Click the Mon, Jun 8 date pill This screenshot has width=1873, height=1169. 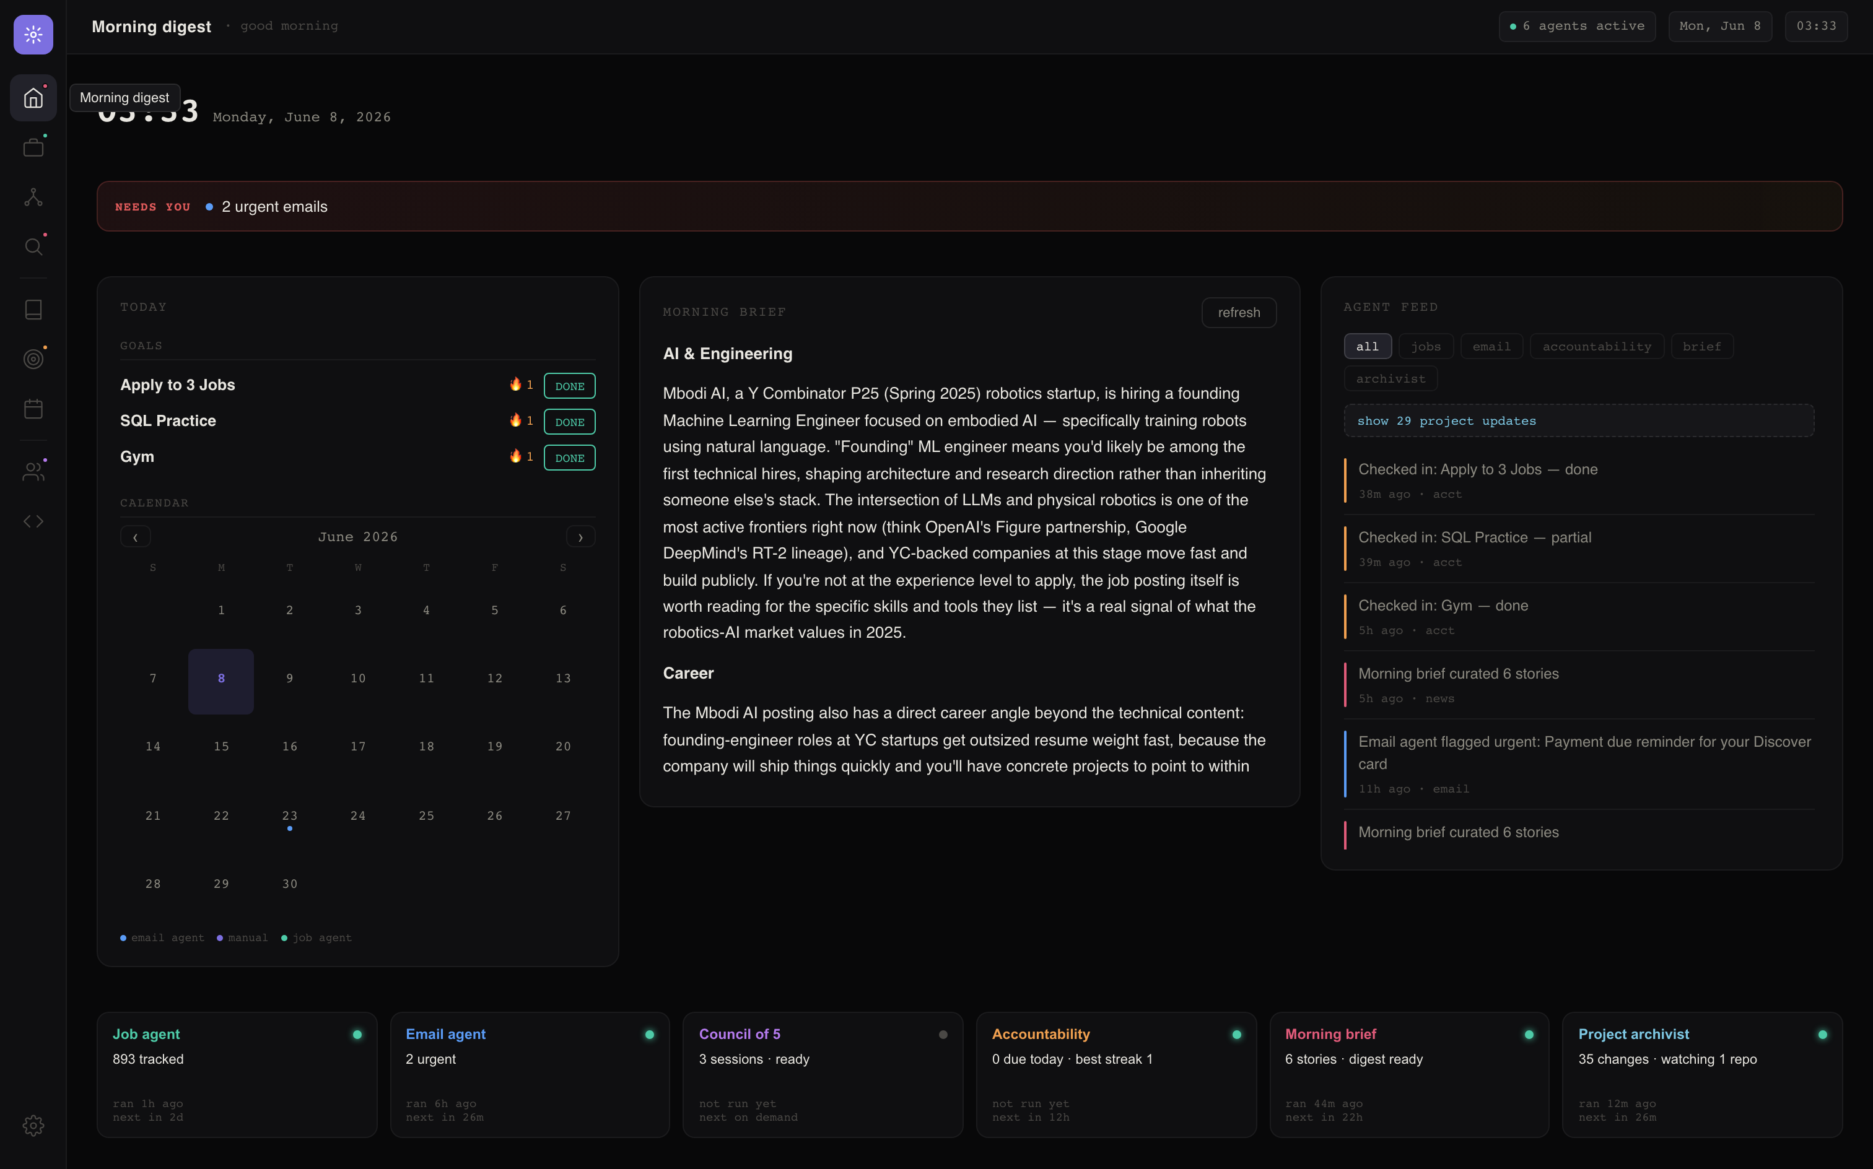[1719, 25]
